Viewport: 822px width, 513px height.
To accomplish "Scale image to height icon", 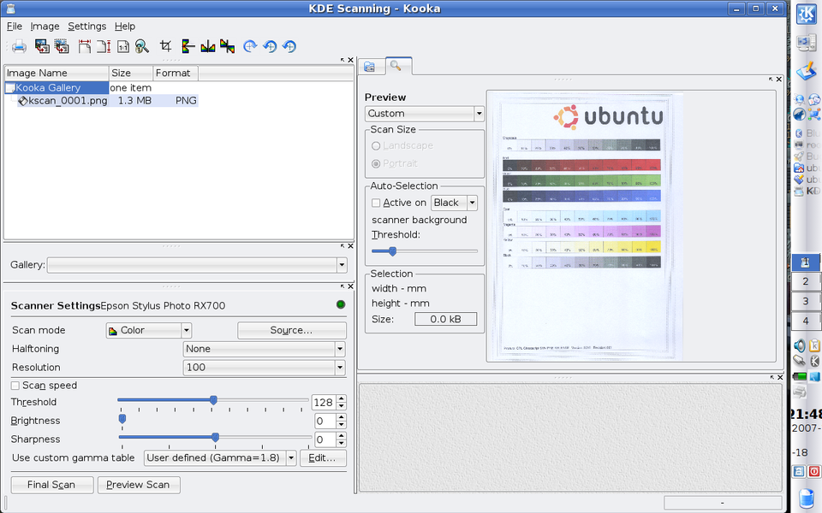I will tap(104, 46).
